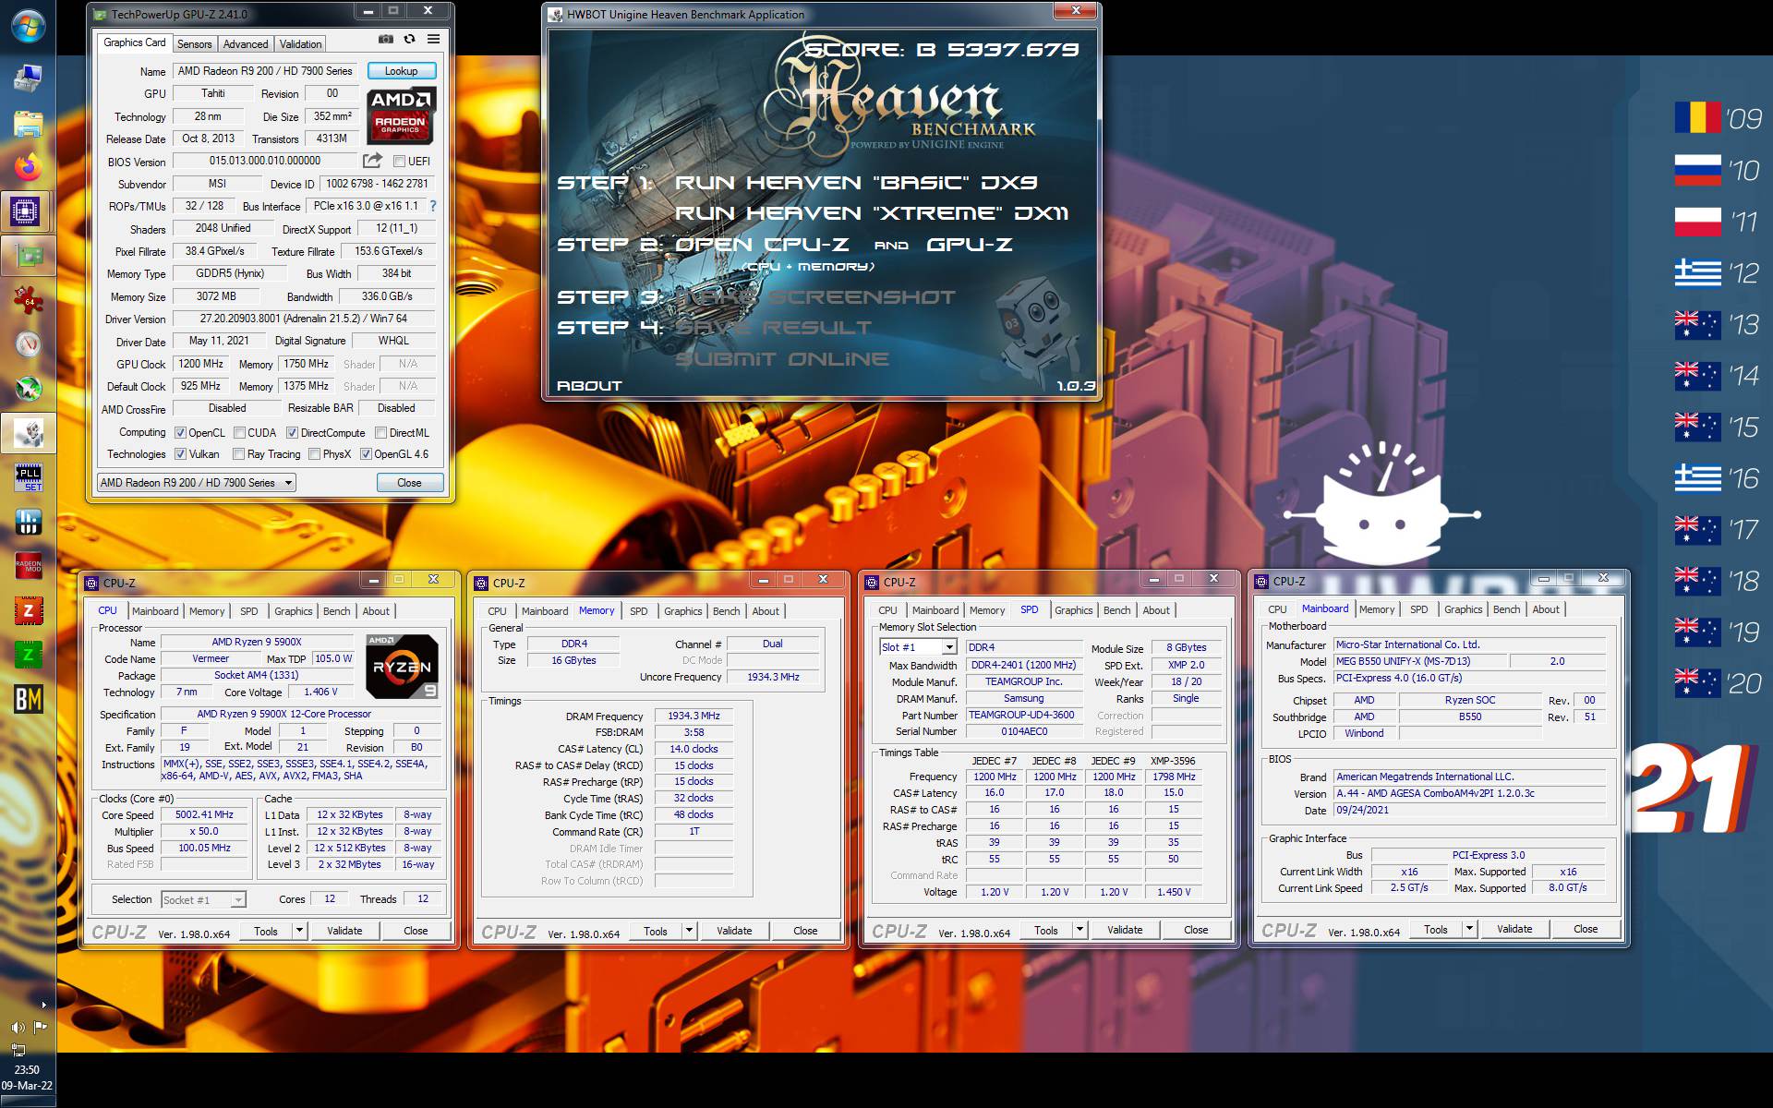Viewport: 1773px width, 1108px height.
Task: Open the Computer taskbar icon
Action: point(28,78)
